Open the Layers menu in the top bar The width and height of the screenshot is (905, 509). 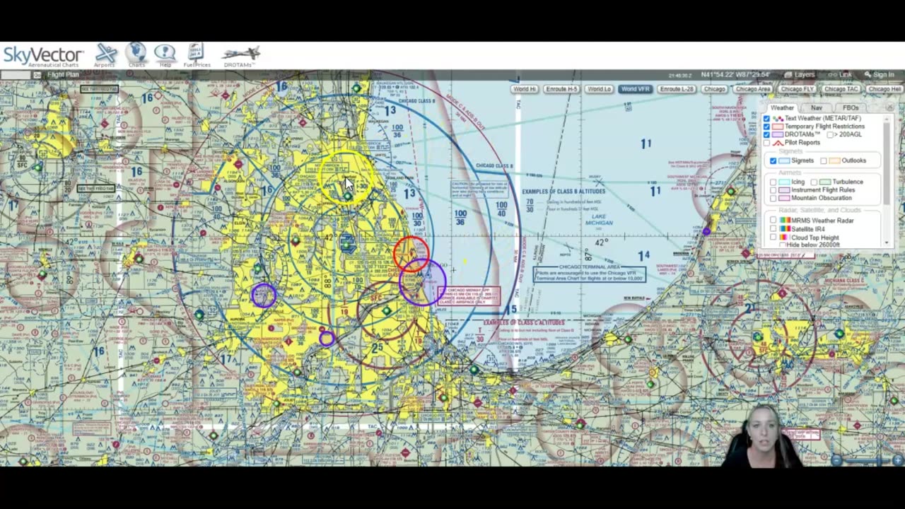[x=800, y=75]
